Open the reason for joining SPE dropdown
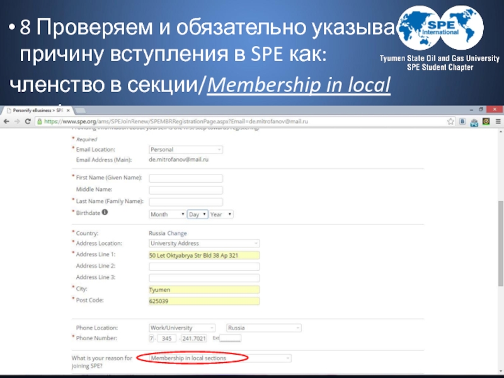This screenshot has width=504, height=378. click(220, 358)
